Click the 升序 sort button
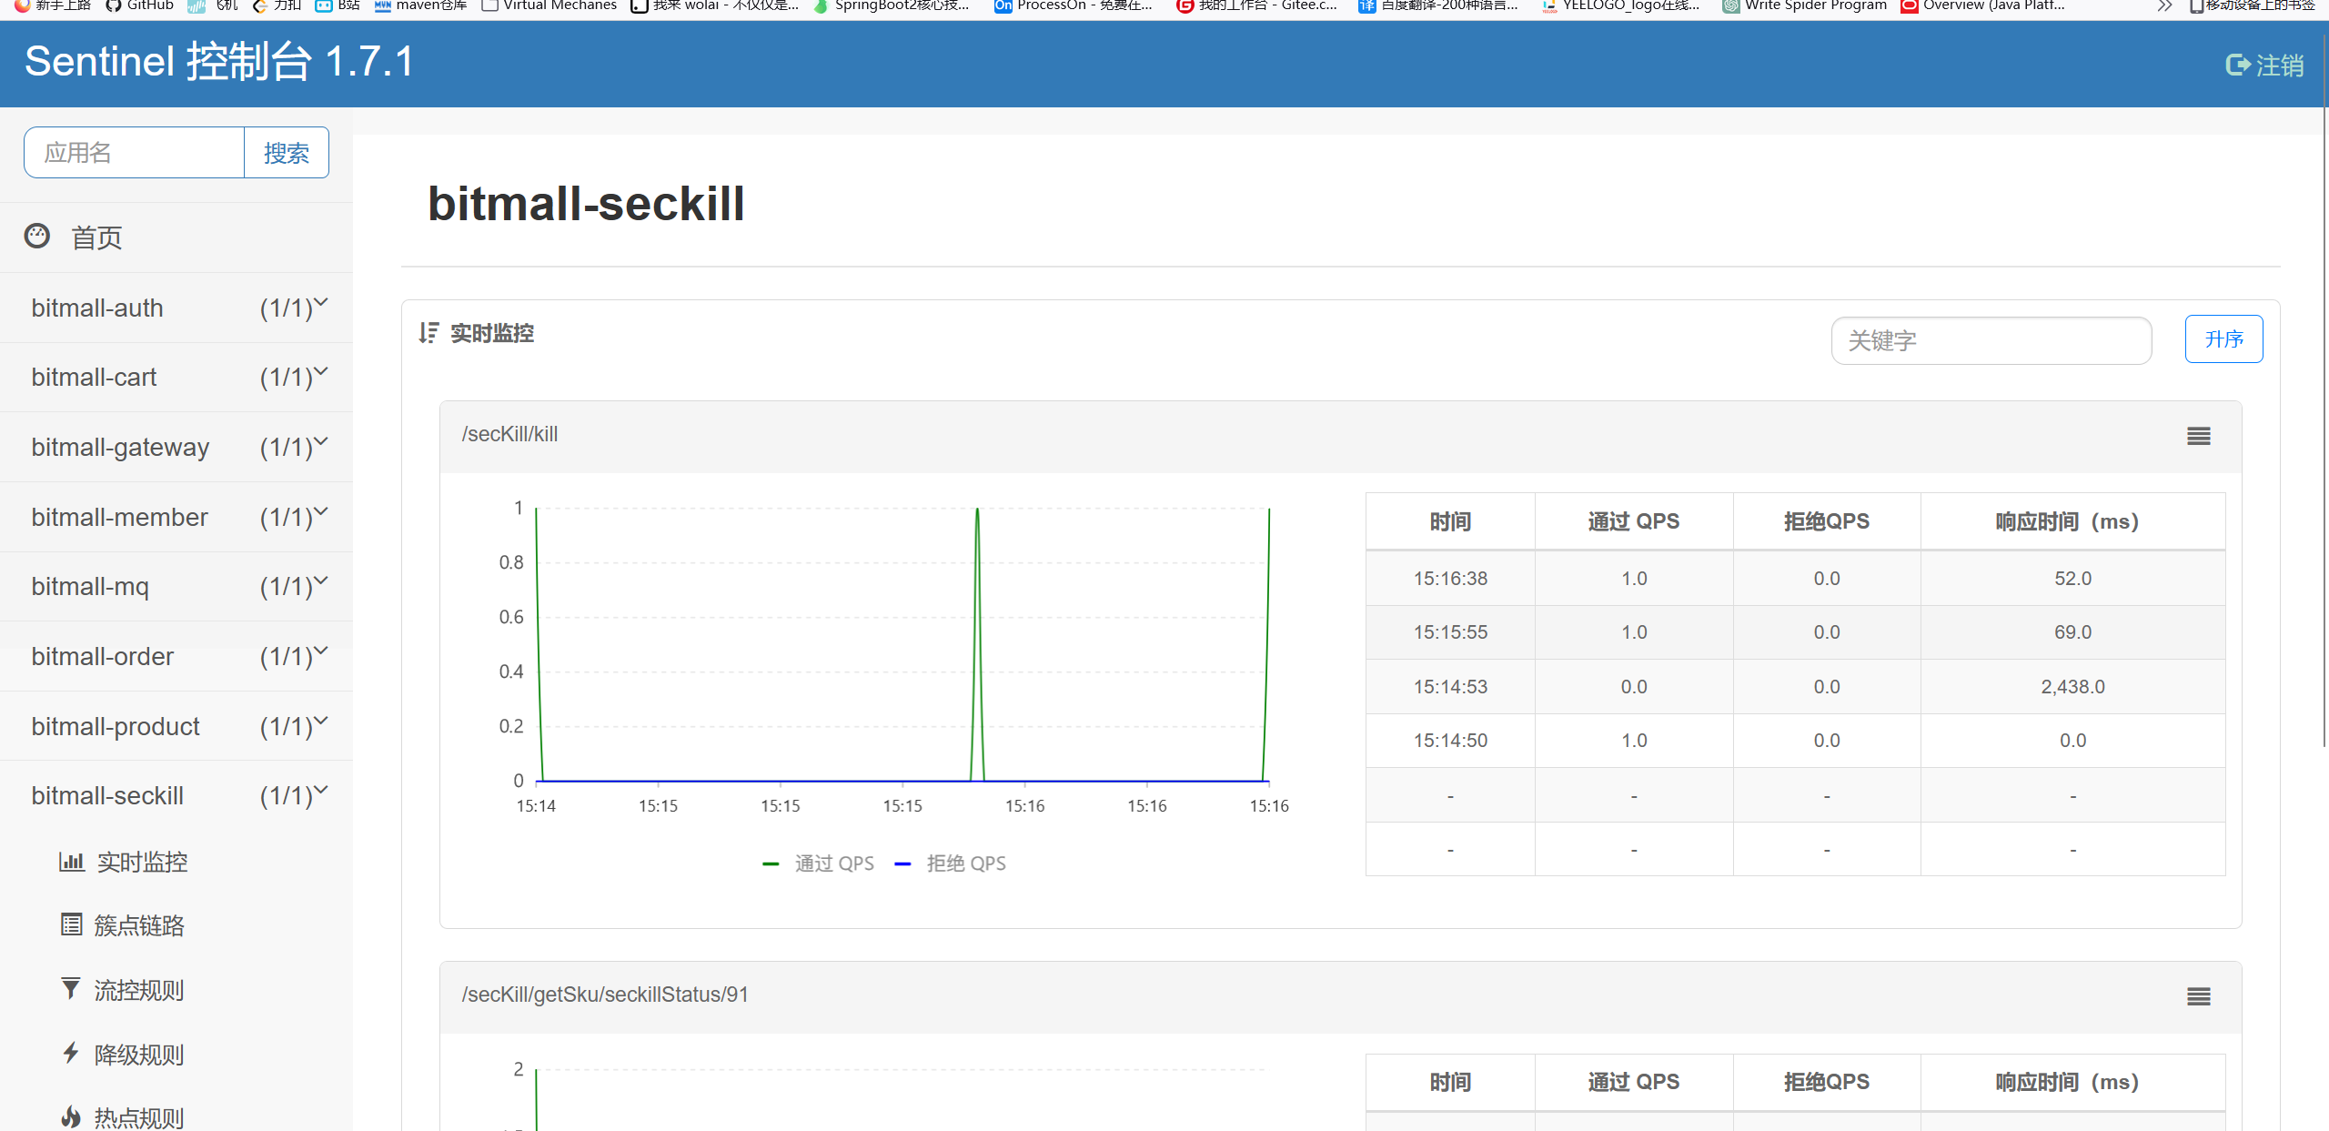Screen dimensions: 2329x1131 coord(2223,339)
